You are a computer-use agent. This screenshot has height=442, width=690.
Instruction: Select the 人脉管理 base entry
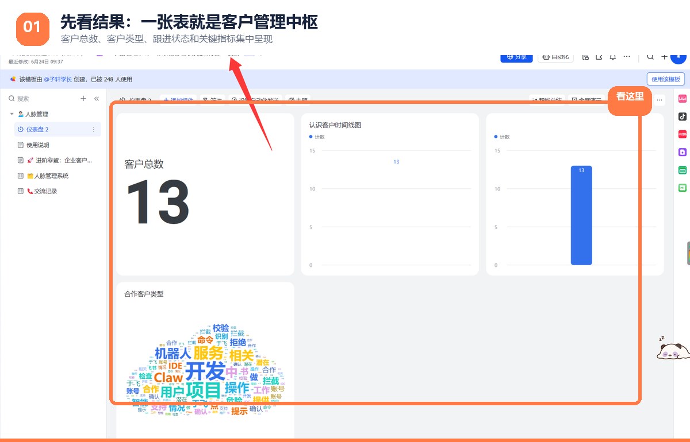click(33, 114)
